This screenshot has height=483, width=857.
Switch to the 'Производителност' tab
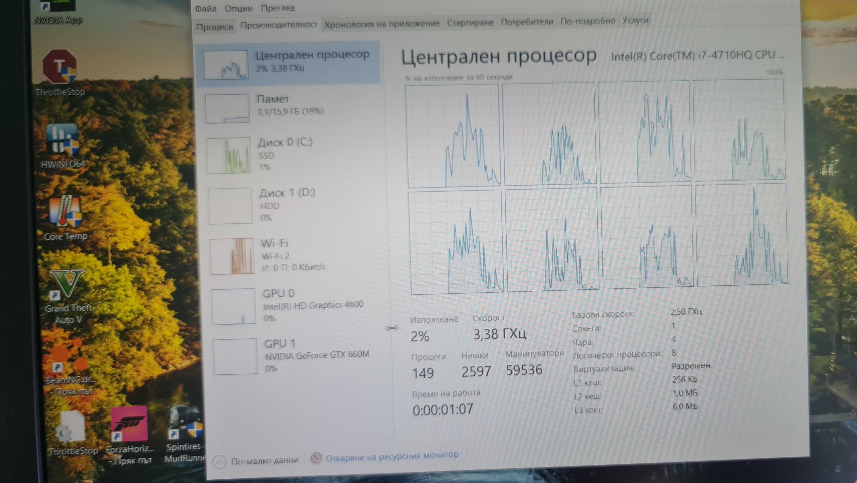(279, 25)
